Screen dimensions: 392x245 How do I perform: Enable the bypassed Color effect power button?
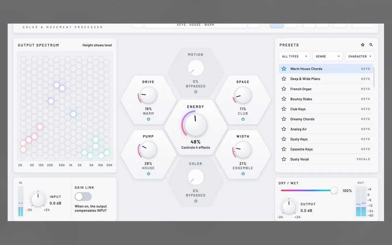[196, 201]
